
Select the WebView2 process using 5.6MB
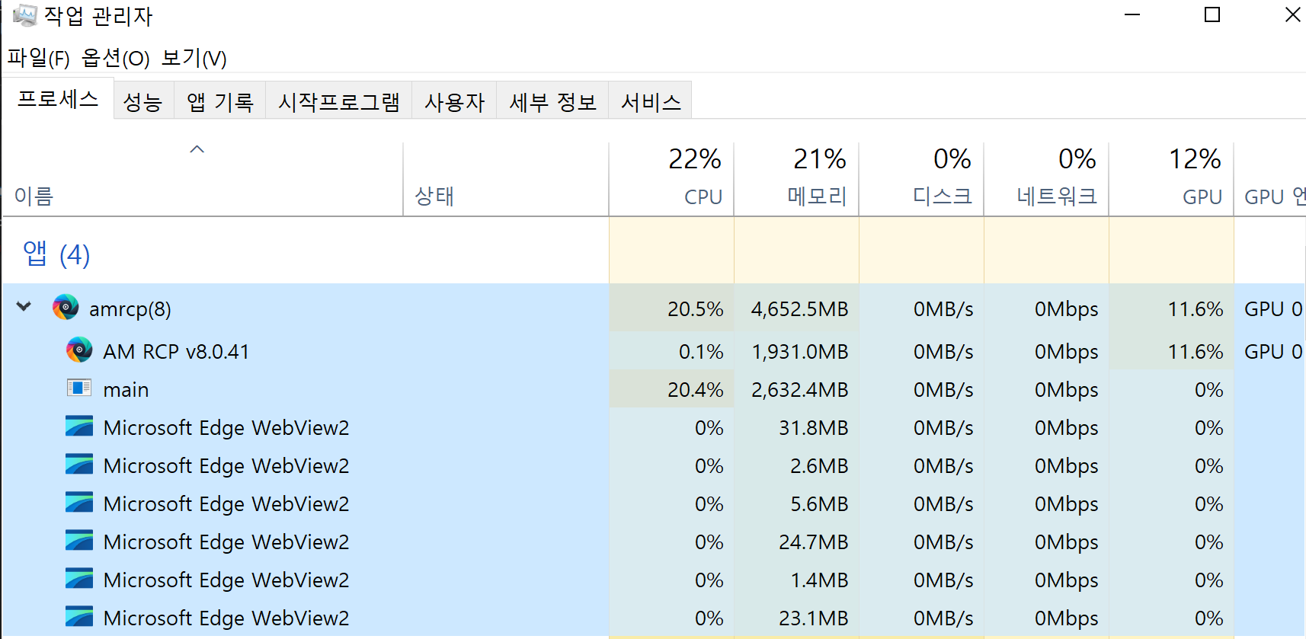click(226, 503)
